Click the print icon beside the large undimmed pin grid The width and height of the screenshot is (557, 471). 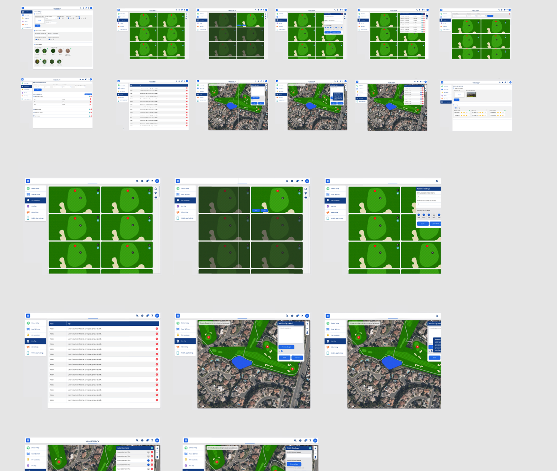tap(156, 197)
